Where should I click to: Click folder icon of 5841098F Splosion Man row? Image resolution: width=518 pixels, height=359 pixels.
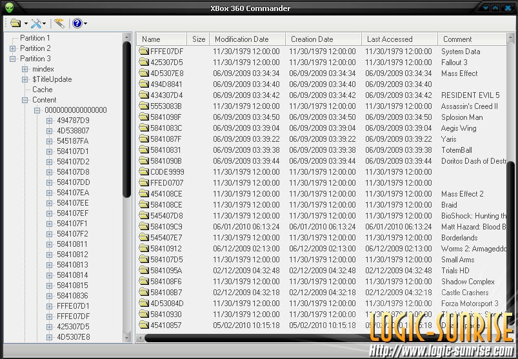(x=144, y=117)
